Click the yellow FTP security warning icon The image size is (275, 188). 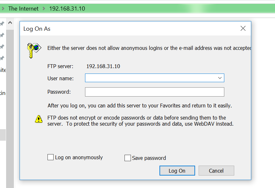coord(39,119)
